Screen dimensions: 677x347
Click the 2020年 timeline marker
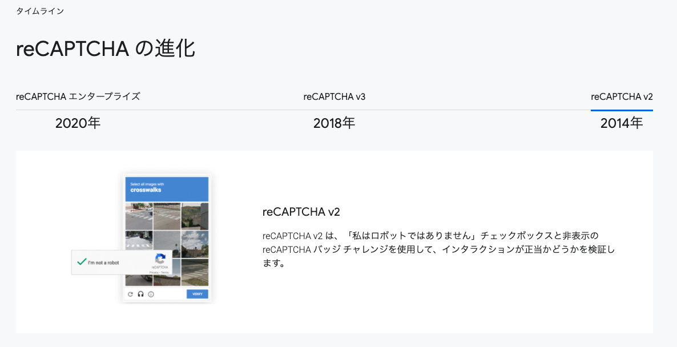(x=78, y=123)
